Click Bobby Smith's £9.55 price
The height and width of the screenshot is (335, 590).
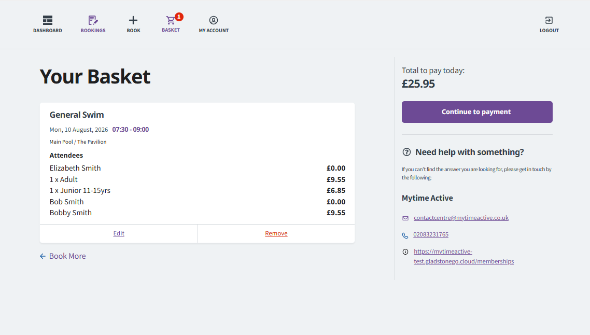pyautogui.click(x=336, y=213)
